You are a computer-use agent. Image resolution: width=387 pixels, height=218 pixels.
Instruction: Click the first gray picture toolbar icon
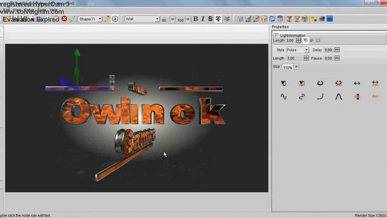(x=240, y=19)
